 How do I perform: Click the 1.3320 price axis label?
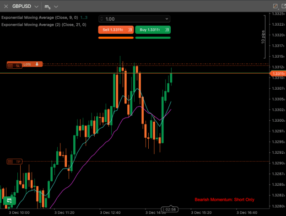pos(278,35)
